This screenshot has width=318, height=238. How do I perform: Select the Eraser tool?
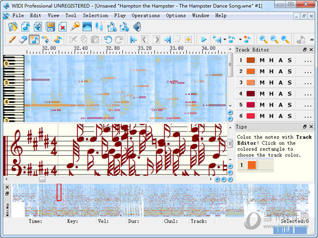pyautogui.click(x=23, y=40)
